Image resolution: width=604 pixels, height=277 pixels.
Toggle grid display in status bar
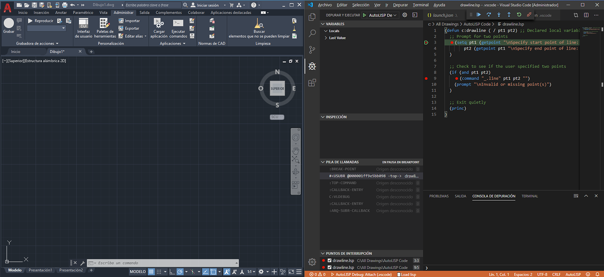pyautogui.click(x=151, y=272)
